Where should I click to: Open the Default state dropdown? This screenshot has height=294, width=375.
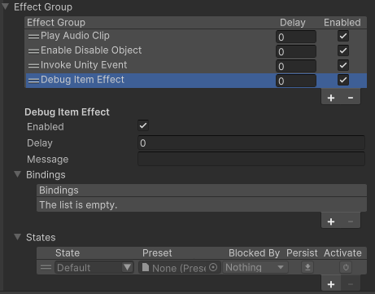pos(94,267)
